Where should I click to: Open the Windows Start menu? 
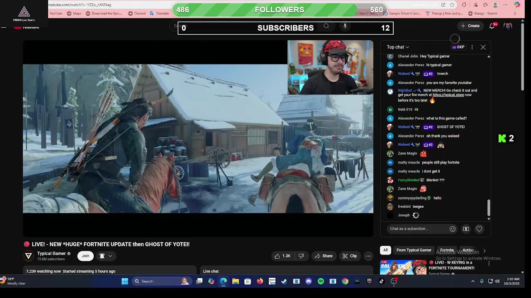tap(125, 281)
